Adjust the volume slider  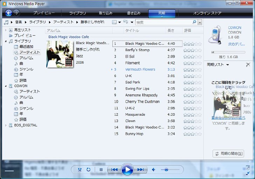166,170
